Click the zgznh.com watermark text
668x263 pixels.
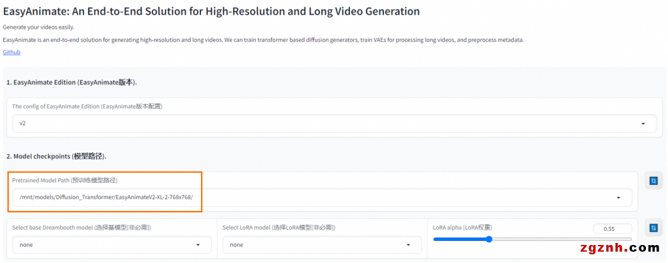tap(619, 248)
